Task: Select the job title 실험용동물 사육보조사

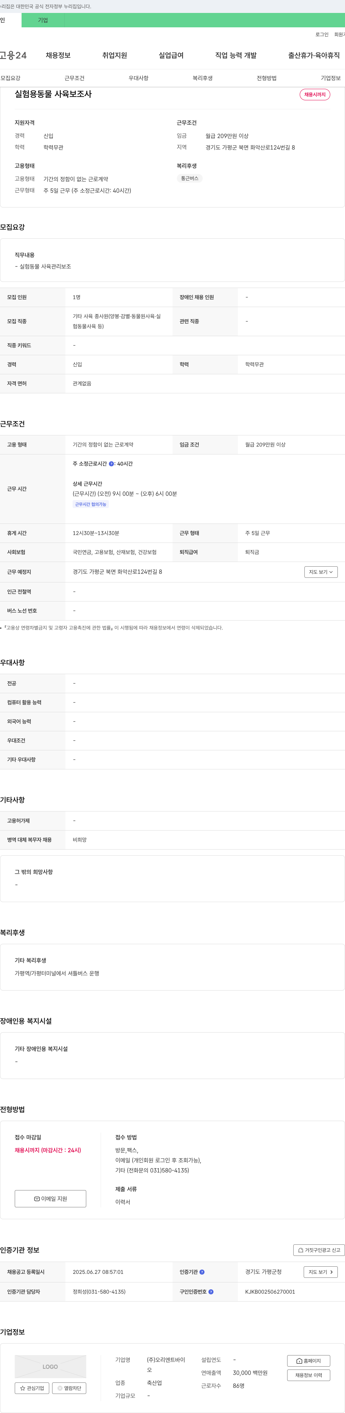Action: click(53, 94)
